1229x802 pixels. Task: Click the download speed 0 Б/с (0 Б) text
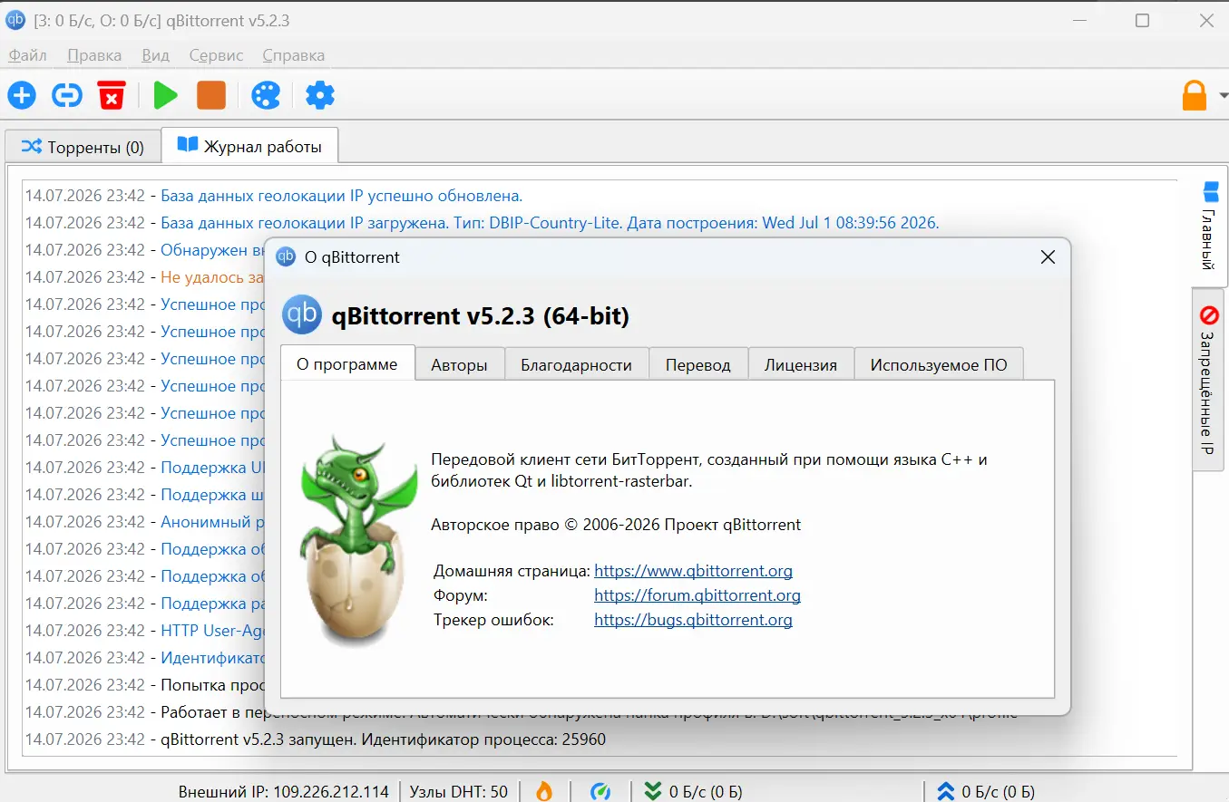tap(706, 791)
